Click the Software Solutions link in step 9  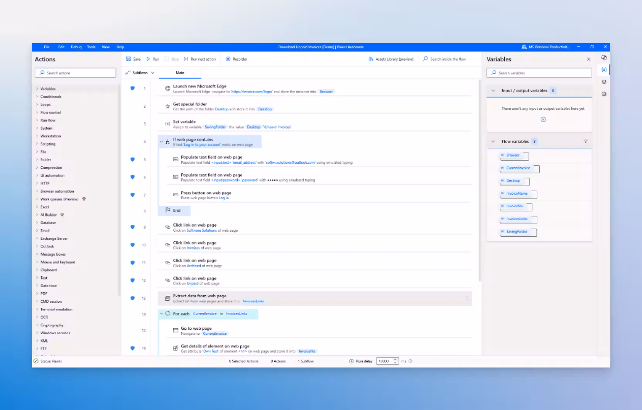click(201, 230)
